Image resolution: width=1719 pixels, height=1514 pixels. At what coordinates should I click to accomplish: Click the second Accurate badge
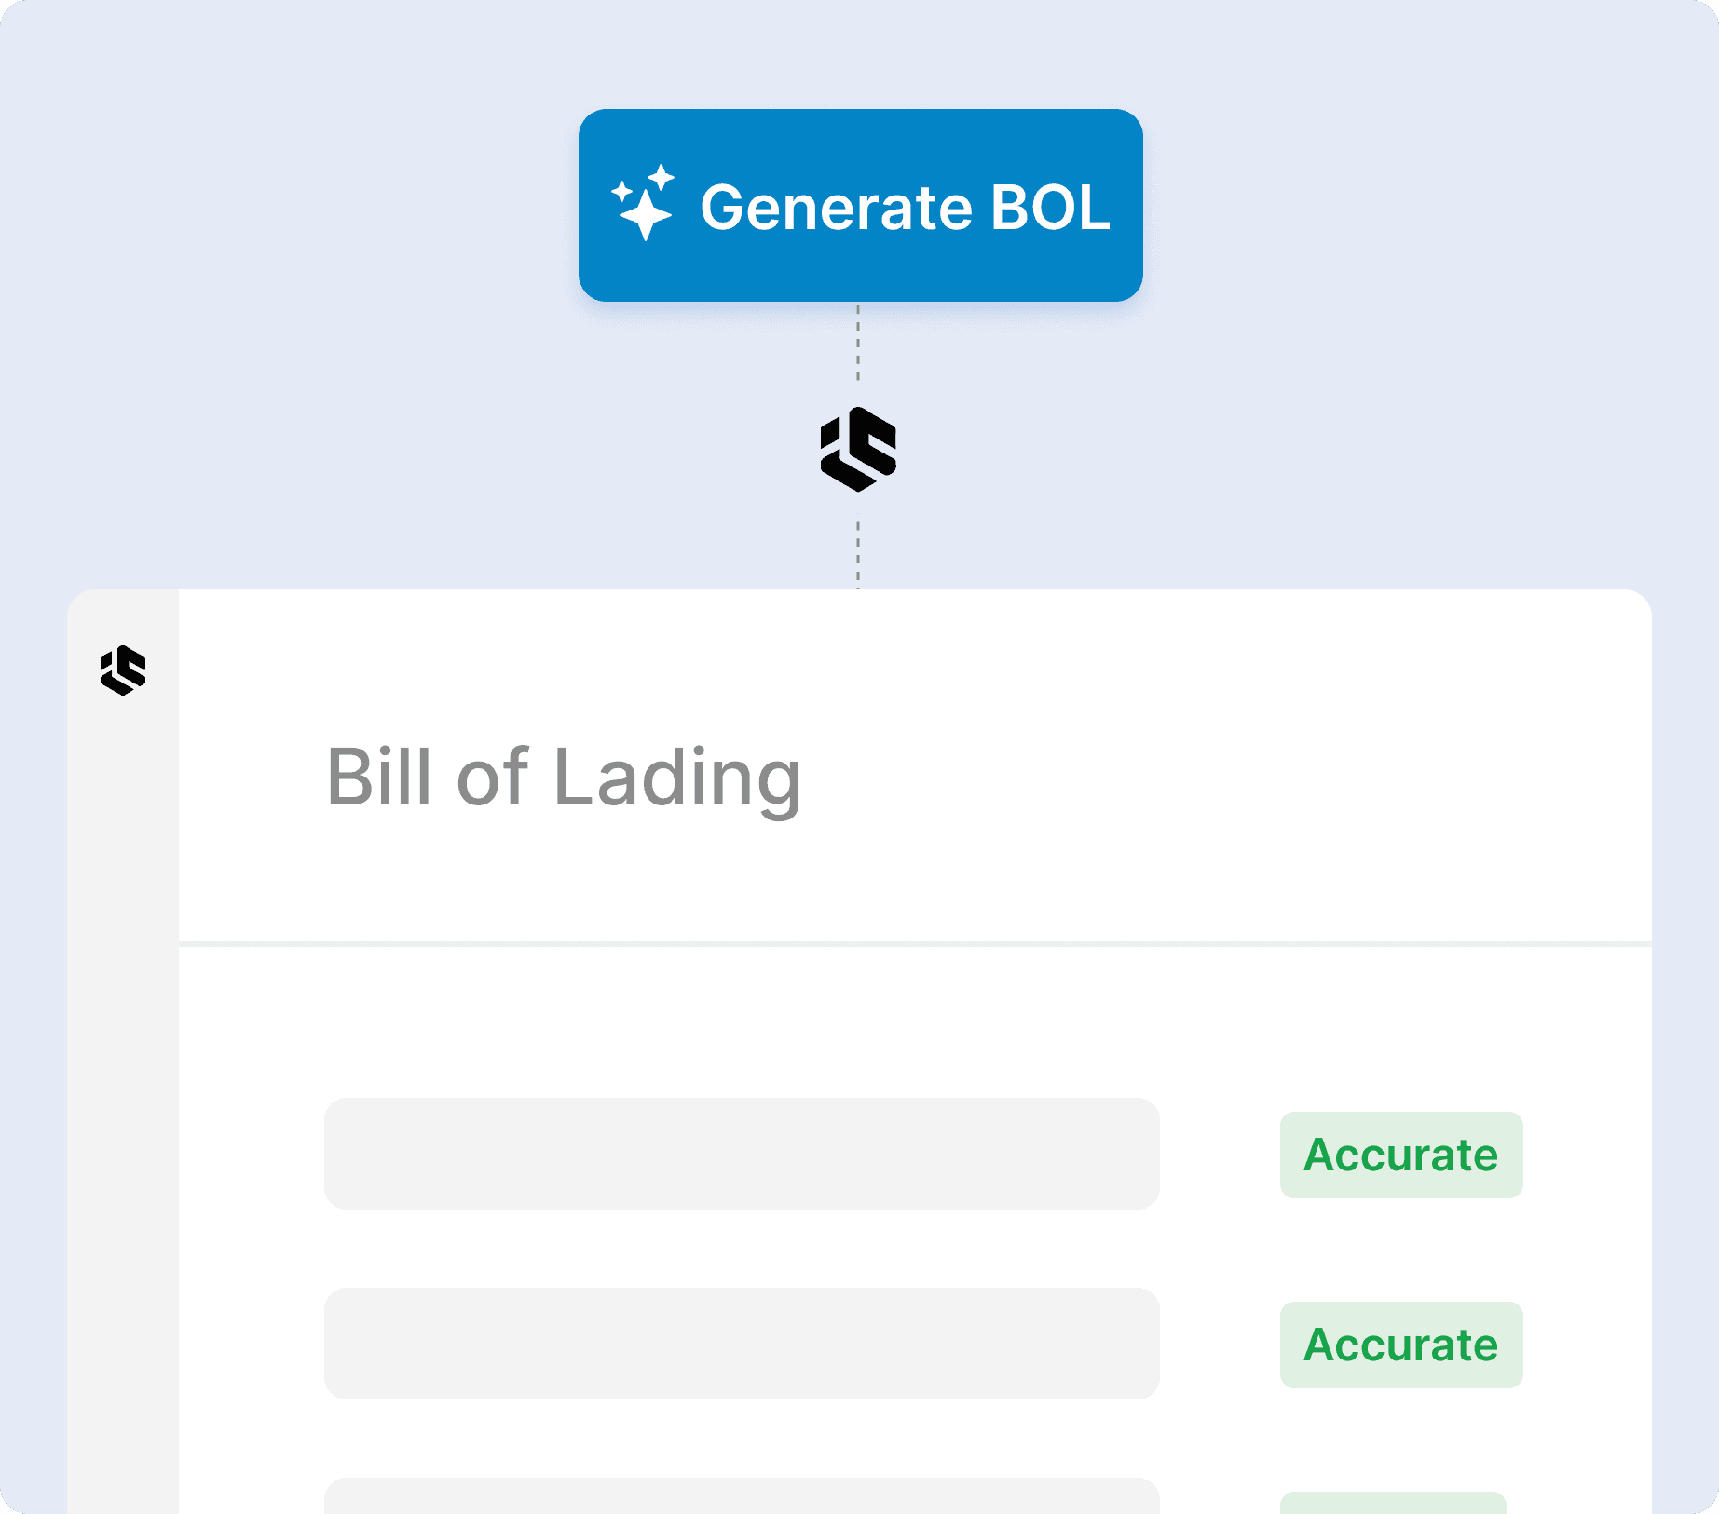click(x=1400, y=1345)
